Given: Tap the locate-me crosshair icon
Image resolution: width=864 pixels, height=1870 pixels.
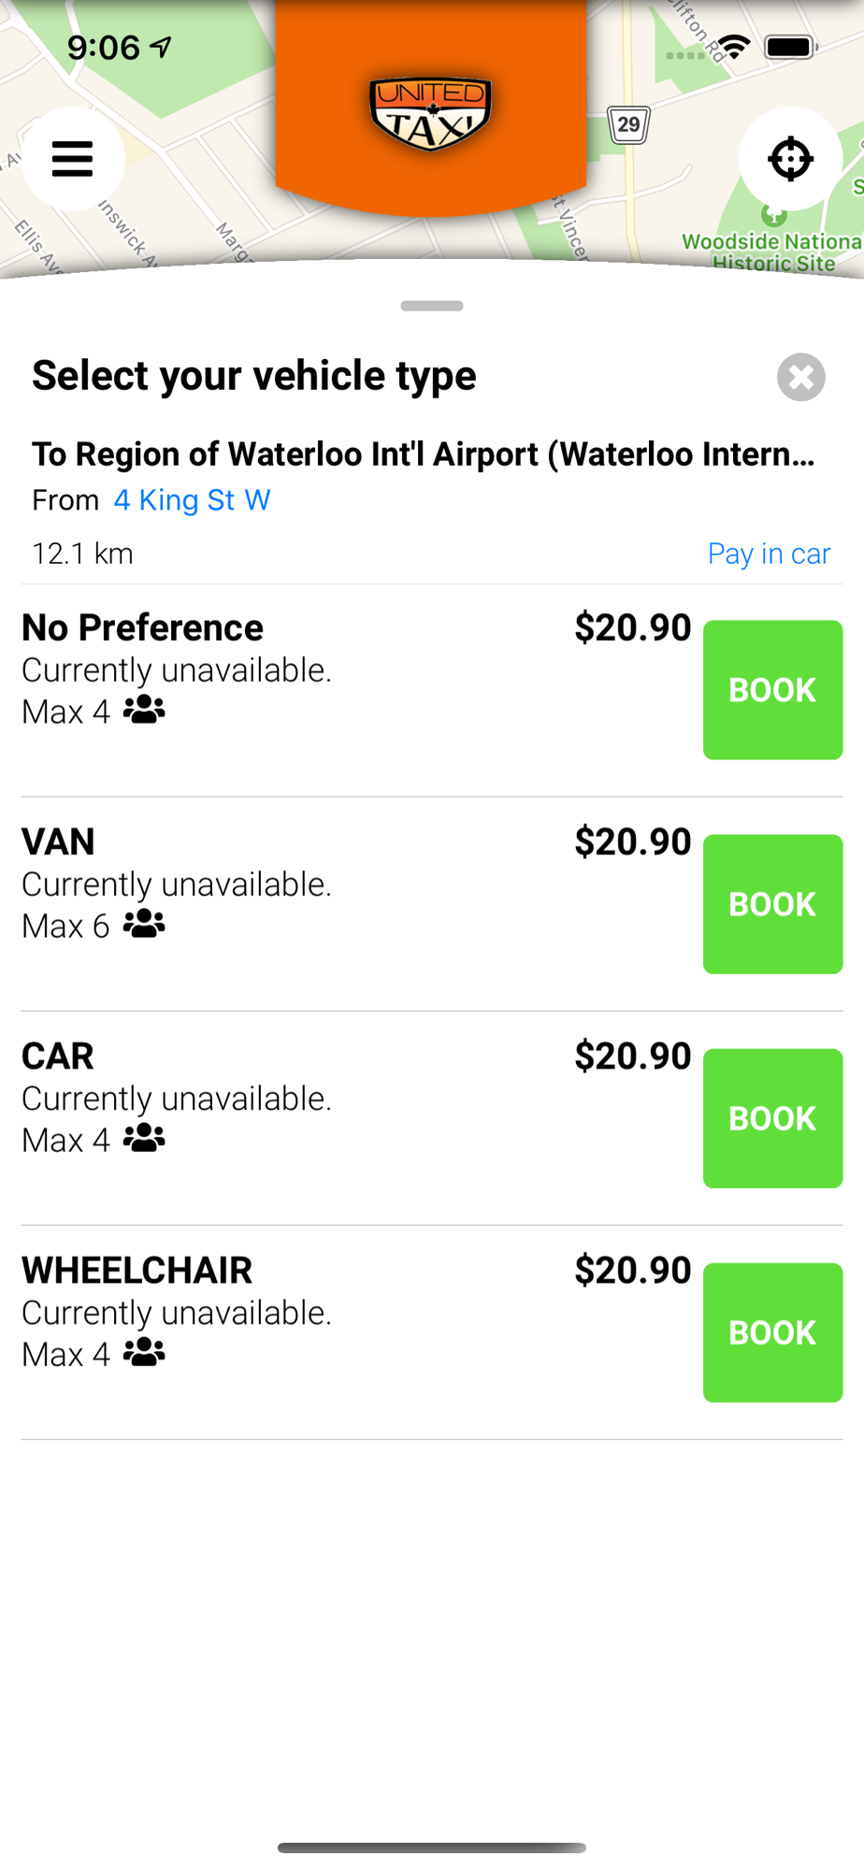Looking at the screenshot, I should click(790, 159).
